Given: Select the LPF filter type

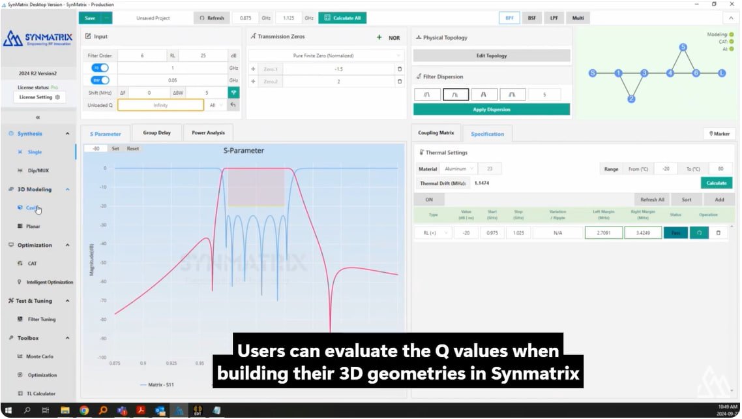Looking at the screenshot, I should pos(554,18).
